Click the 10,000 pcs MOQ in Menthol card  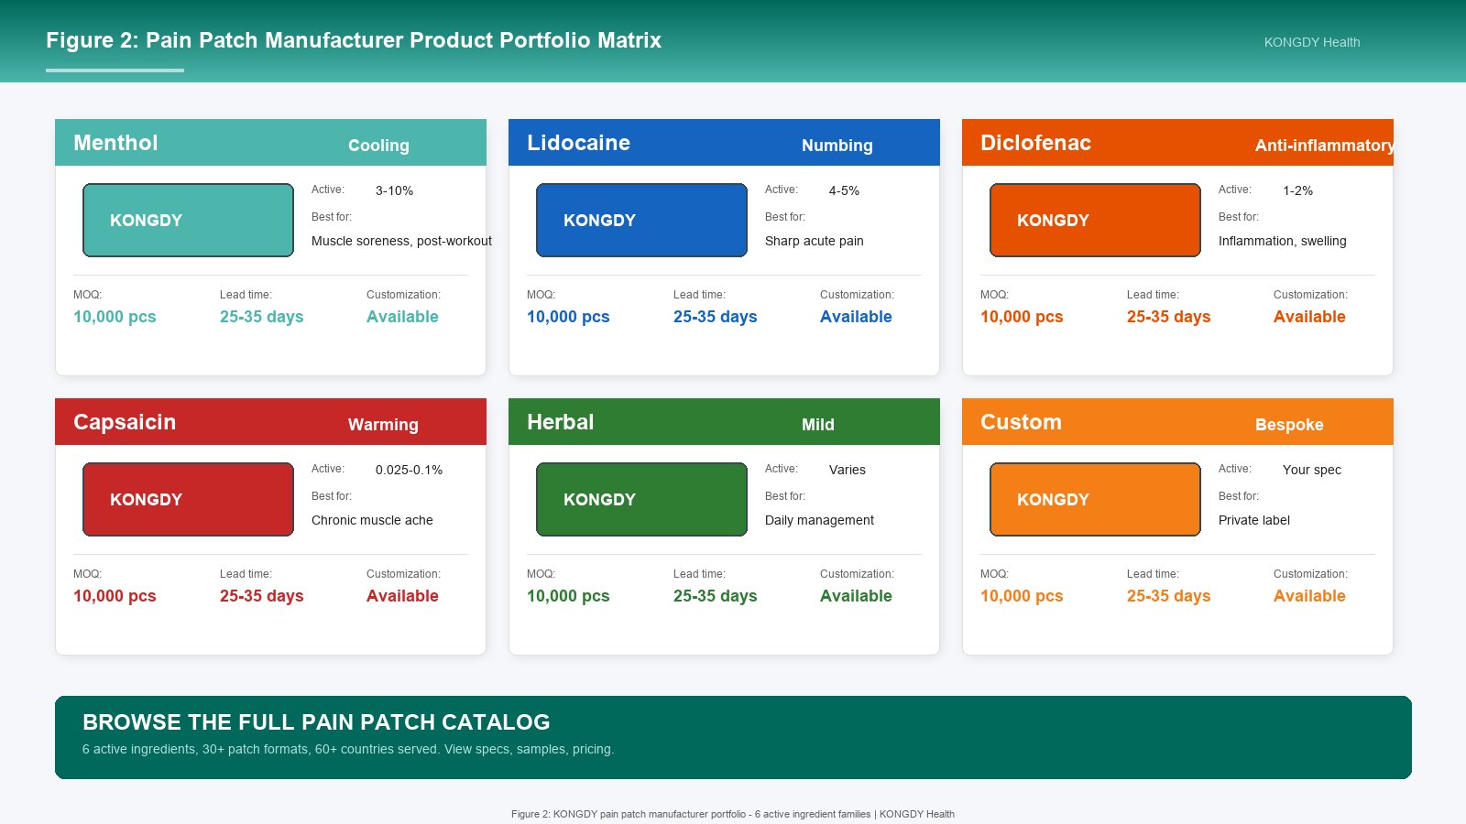click(115, 317)
